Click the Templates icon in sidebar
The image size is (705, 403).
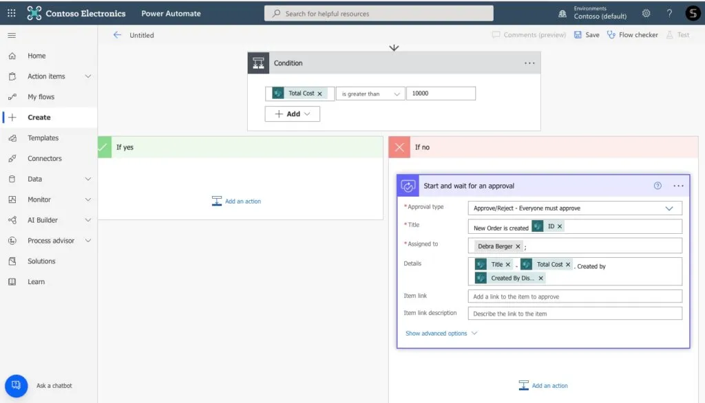coord(12,138)
